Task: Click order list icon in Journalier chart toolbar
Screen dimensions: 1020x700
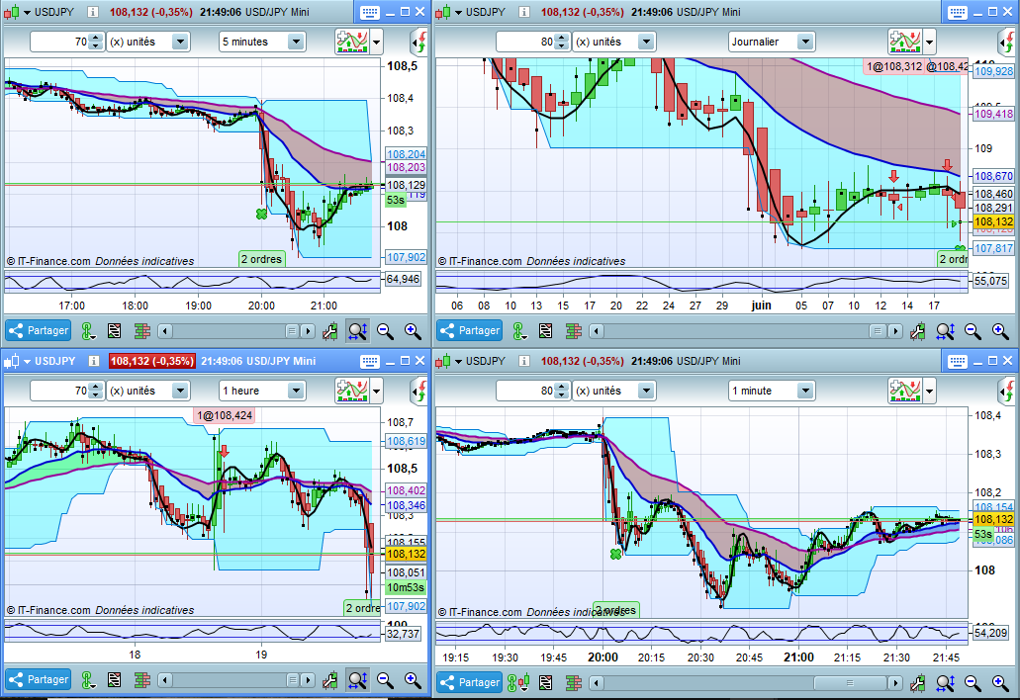Action: pyautogui.click(x=546, y=331)
